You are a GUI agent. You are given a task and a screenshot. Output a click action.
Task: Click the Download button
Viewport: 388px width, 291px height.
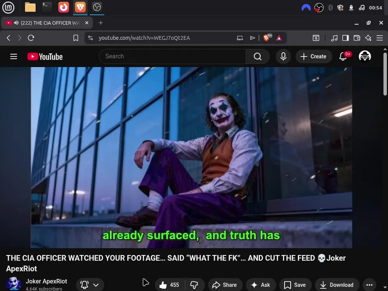pyautogui.click(x=337, y=285)
